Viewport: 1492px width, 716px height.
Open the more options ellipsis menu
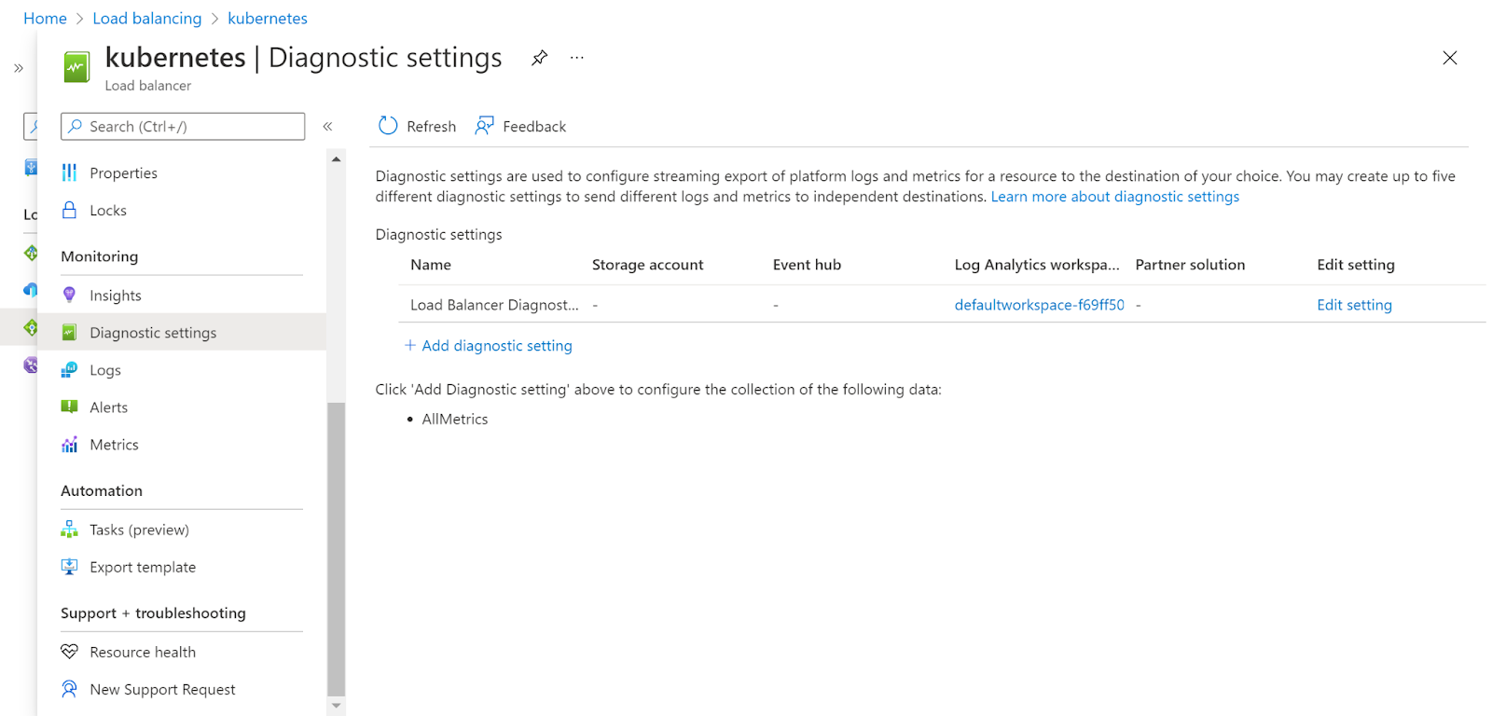[x=577, y=58]
